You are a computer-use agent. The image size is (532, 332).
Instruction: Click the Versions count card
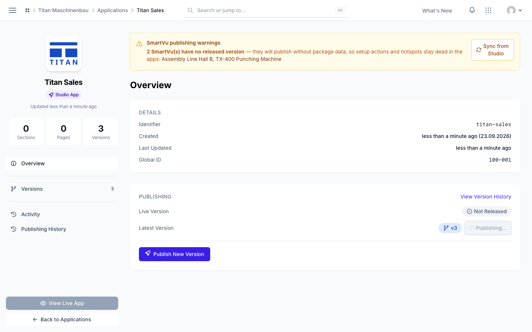click(x=101, y=132)
